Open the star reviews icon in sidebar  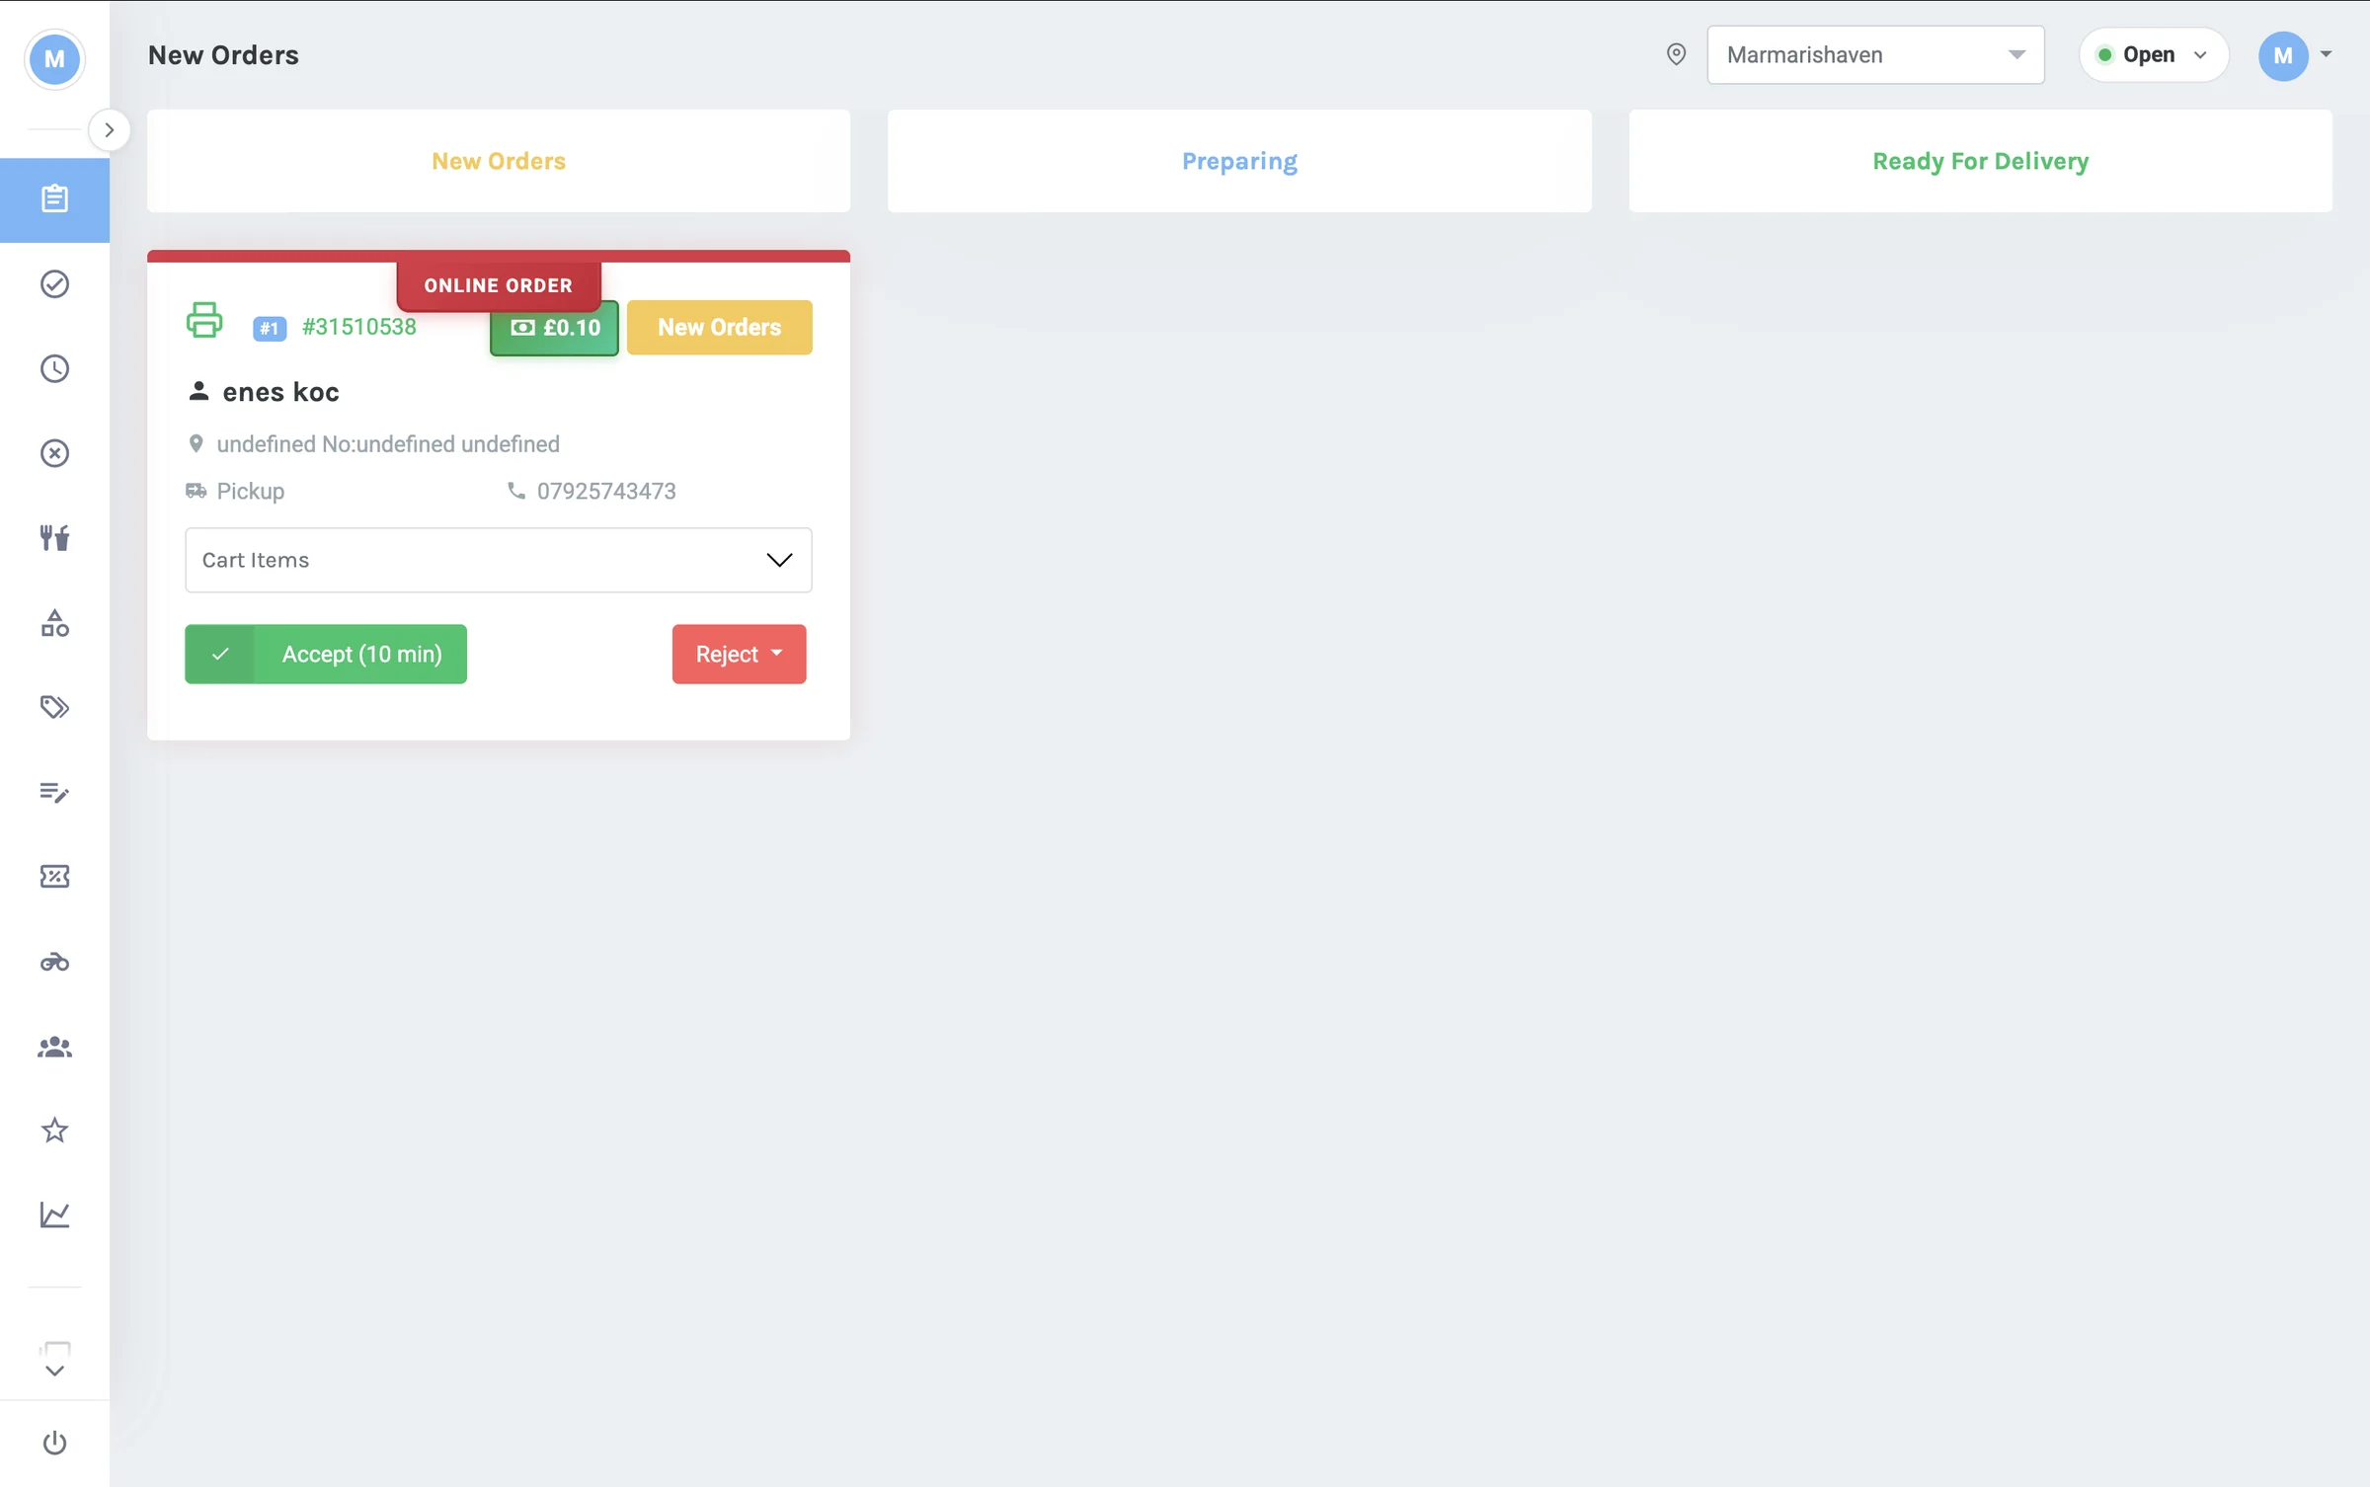[54, 1131]
